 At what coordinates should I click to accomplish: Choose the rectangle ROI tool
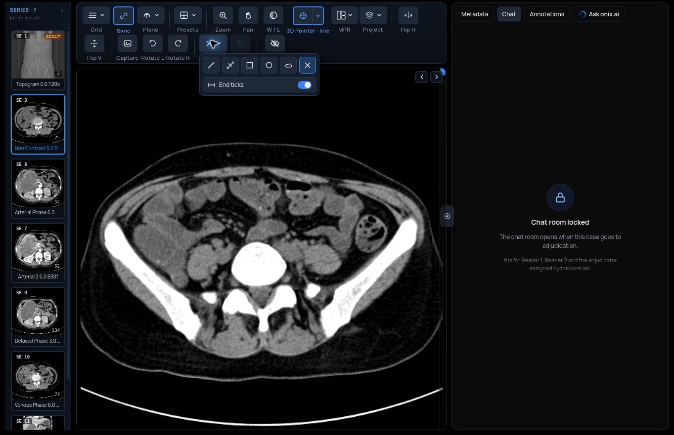tap(250, 65)
